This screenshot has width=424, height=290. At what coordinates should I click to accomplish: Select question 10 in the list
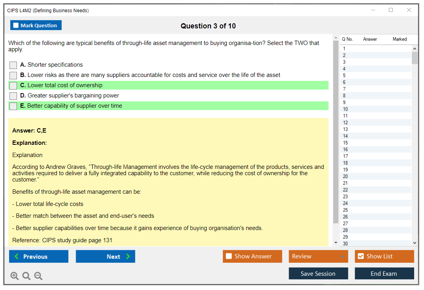(346, 109)
